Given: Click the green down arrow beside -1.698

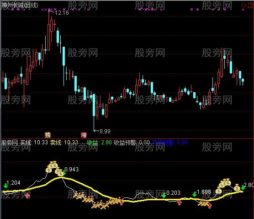Looking at the screenshot, I should pos(195,194).
